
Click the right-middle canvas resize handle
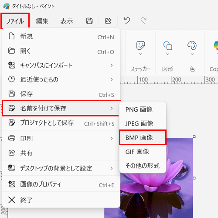pyautogui.click(x=194, y=178)
